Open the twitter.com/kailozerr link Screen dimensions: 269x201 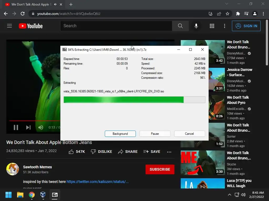coord(97,182)
